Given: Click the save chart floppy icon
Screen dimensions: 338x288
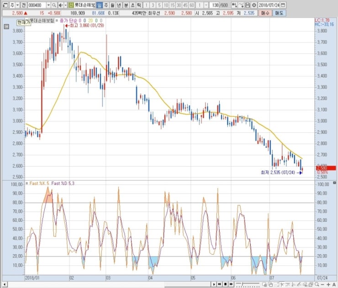Looking at the screenshot, I should tap(247, 5).
